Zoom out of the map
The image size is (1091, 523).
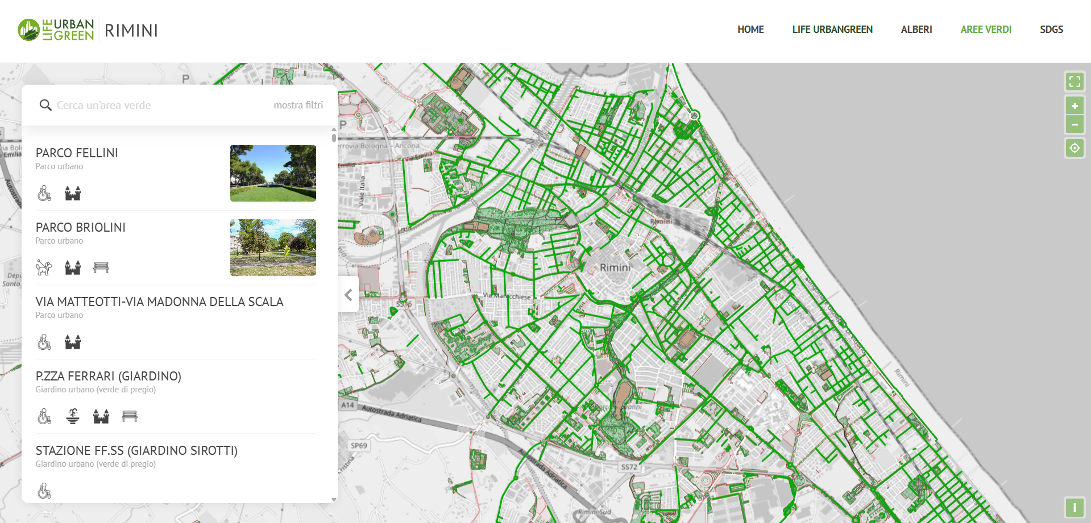tap(1074, 124)
